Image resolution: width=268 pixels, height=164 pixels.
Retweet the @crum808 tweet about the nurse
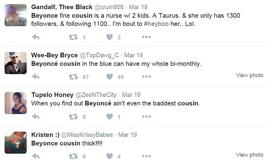click(73, 37)
